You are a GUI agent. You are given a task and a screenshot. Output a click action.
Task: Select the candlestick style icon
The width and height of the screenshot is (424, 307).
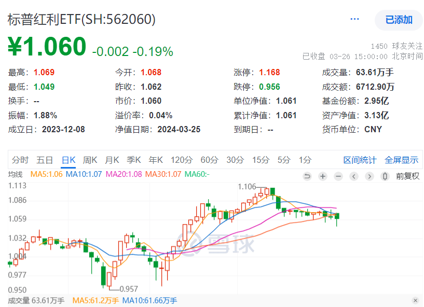click(384, 176)
